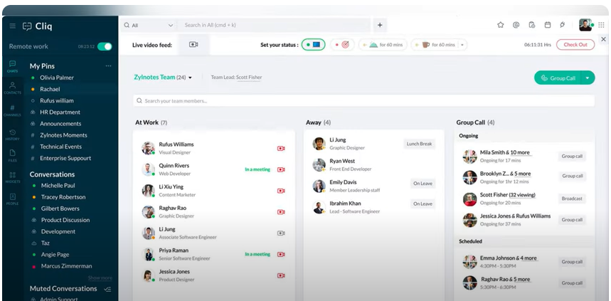
Task: Switch to the Files sidebar tab
Action: point(13,155)
